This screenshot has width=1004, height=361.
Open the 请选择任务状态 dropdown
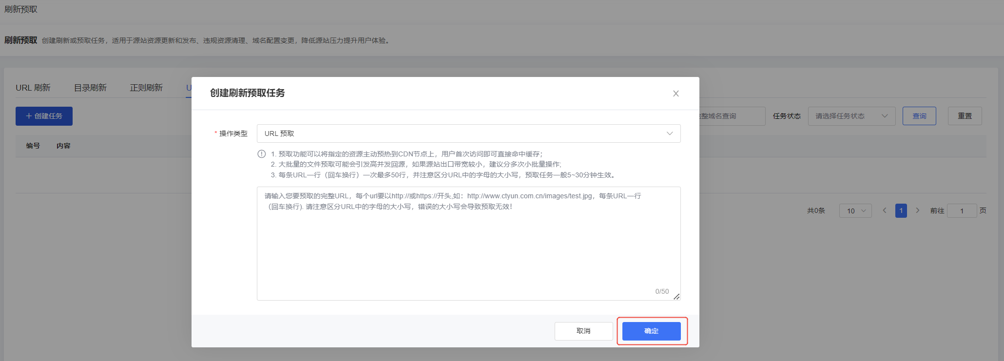point(851,116)
